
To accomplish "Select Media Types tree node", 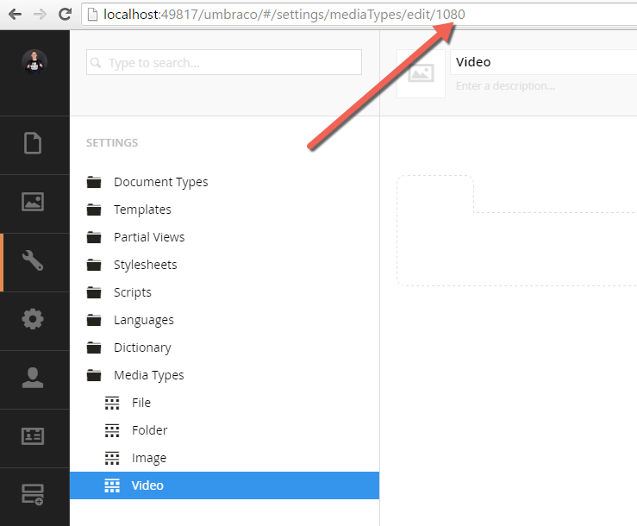I will pyautogui.click(x=148, y=376).
